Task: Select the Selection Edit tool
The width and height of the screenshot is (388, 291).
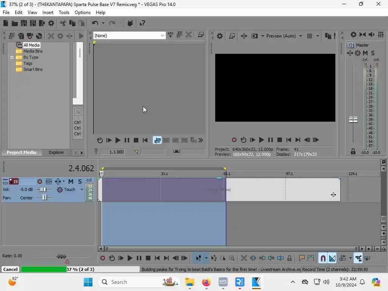Action: (x=223, y=258)
